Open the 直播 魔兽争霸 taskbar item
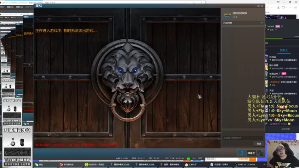Image resolution: width=299 pixels, height=168 pixels. [x=170, y=165]
